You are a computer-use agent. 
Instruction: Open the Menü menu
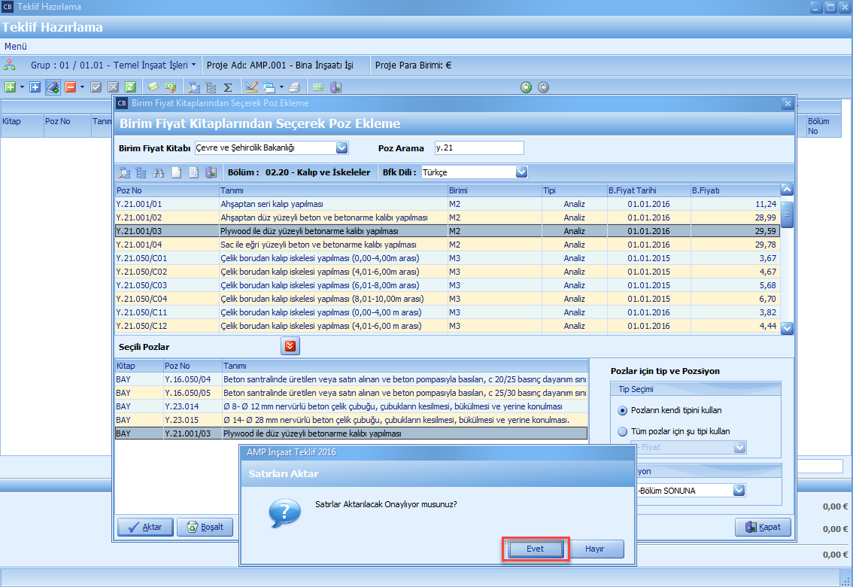click(x=16, y=46)
